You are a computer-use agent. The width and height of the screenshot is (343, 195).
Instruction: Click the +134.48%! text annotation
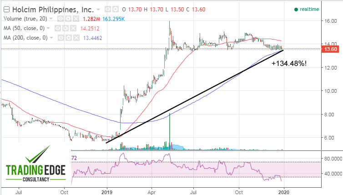(289, 64)
